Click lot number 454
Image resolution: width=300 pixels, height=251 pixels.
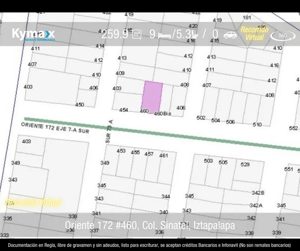pyautogui.click(x=124, y=110)
